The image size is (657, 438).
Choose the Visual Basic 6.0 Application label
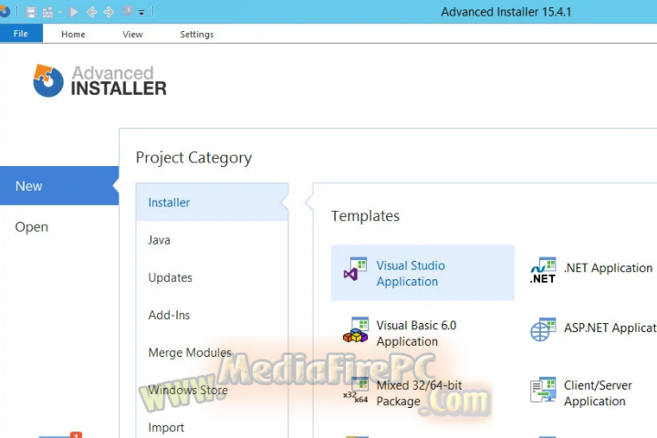click(x=416, y=333)
